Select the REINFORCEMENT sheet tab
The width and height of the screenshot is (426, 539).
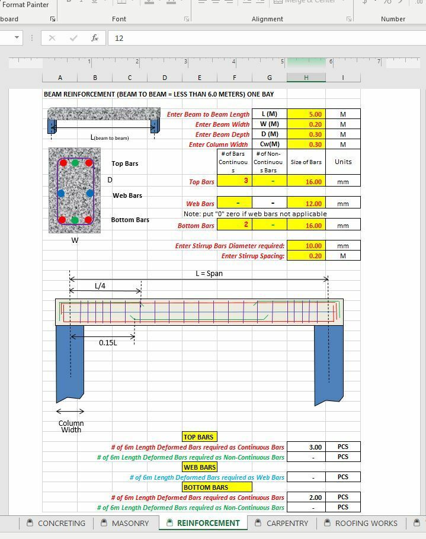click(203, 523)
